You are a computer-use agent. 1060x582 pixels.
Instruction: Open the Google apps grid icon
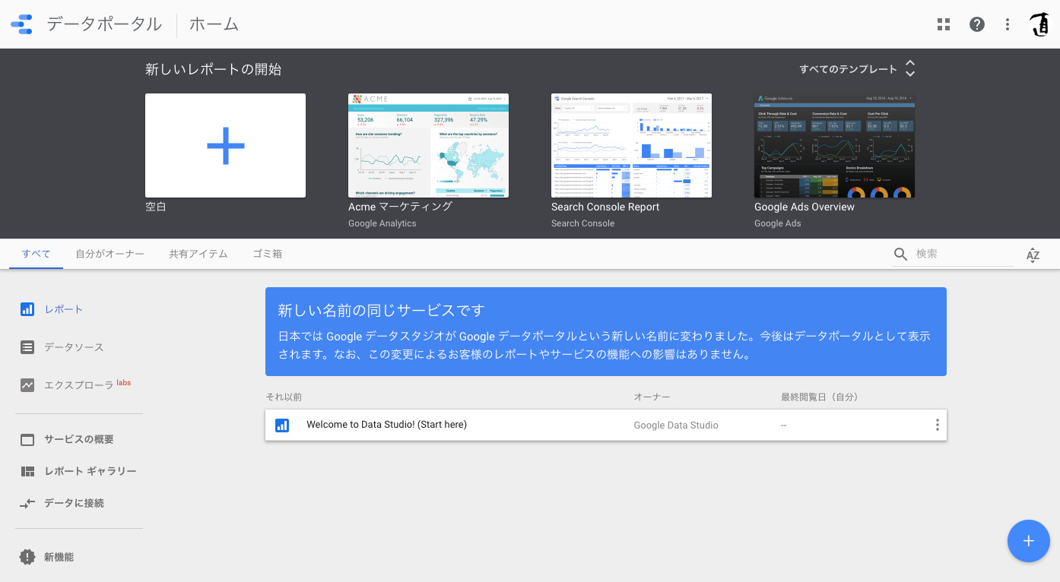click(944, 24)
